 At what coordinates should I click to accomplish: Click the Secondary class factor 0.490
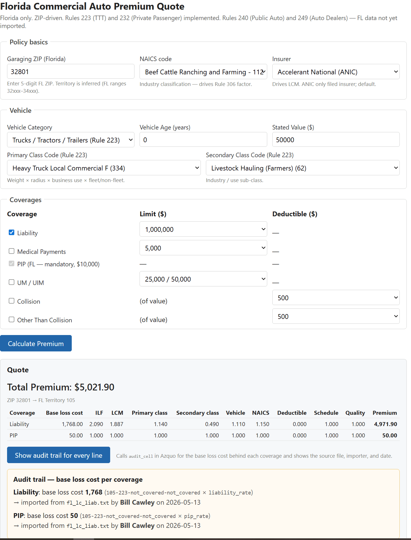[212, 424]
